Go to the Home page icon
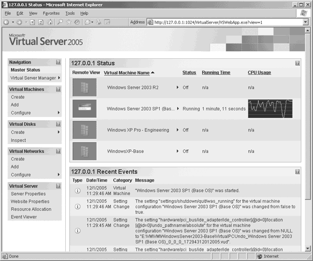Viewport: 313px width, 261px height. pyautogui.click(x=50, y=22)
